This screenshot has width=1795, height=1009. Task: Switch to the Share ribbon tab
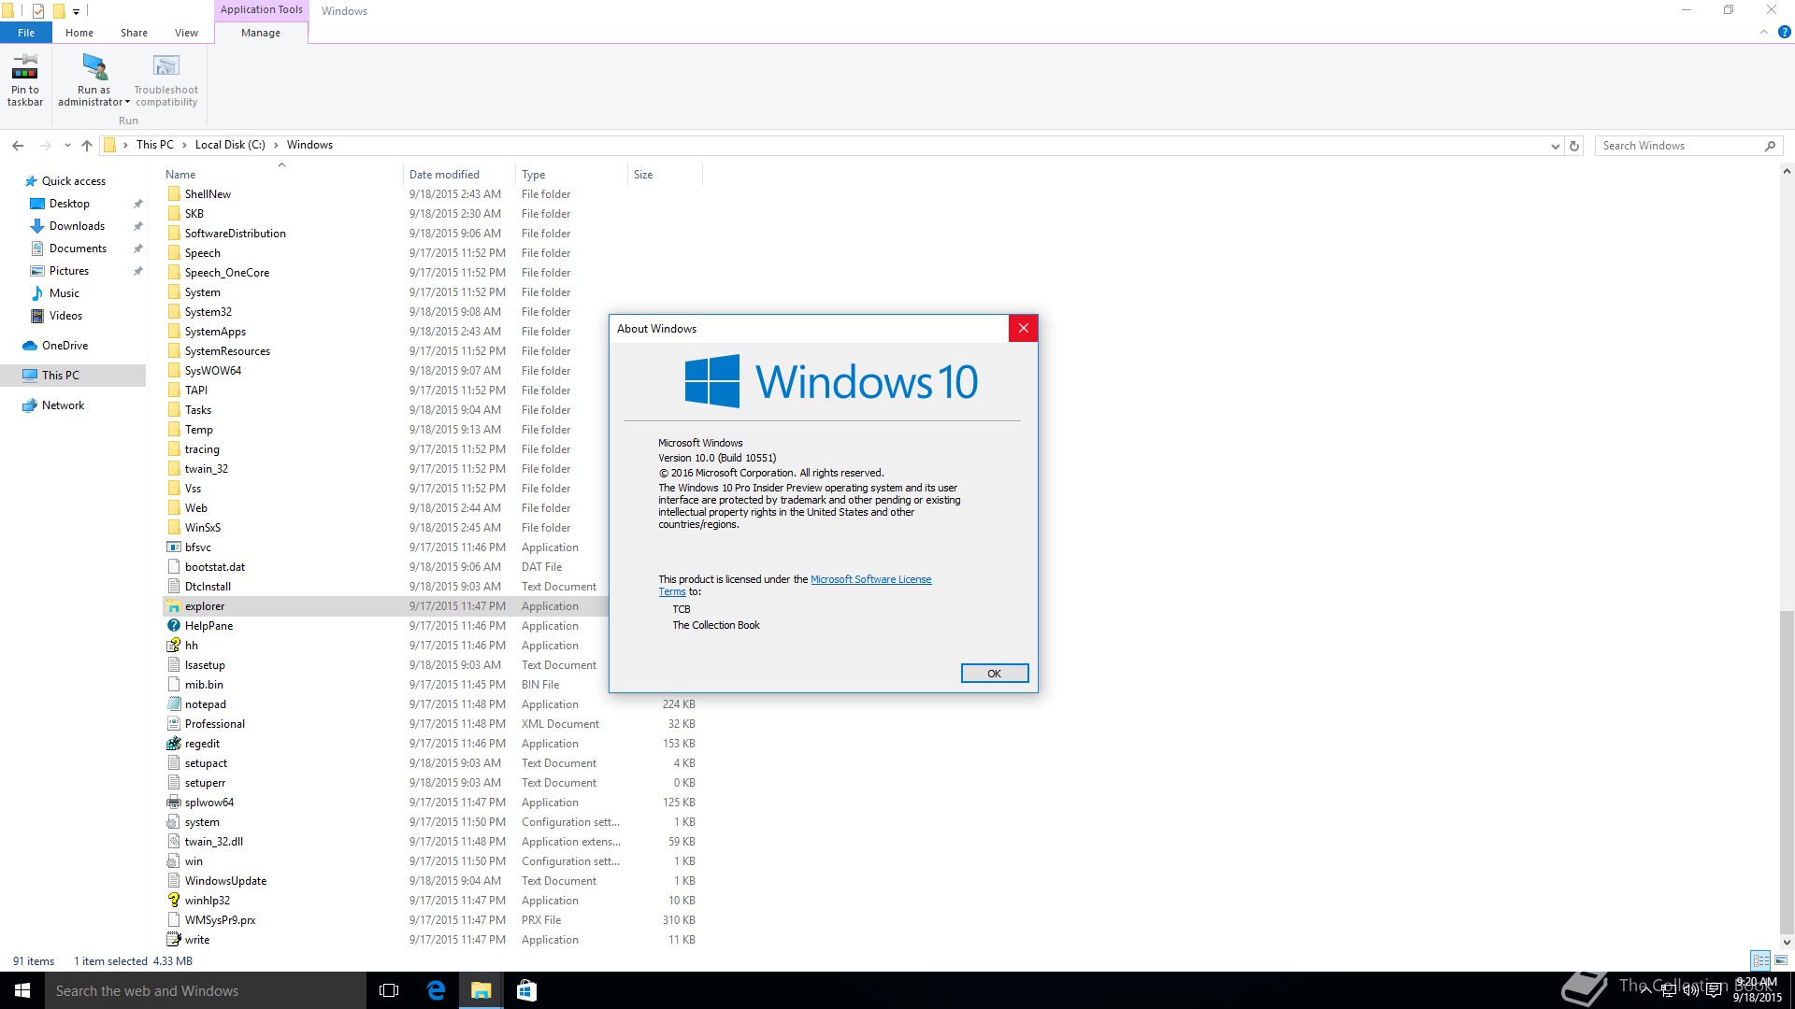134,33
